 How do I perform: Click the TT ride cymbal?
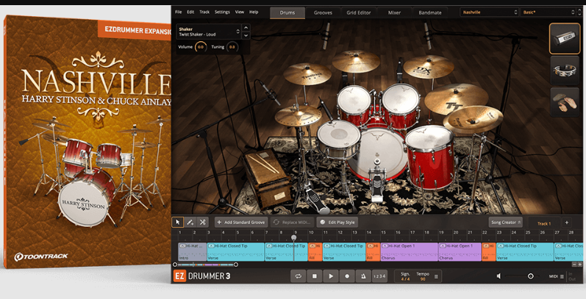coord(456,98)
